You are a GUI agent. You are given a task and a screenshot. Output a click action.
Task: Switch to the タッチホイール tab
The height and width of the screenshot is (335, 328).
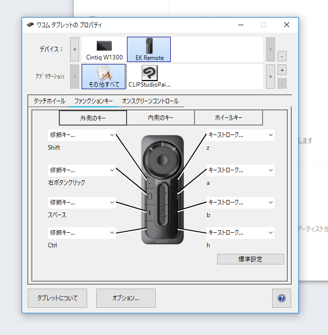click(49, 101)
